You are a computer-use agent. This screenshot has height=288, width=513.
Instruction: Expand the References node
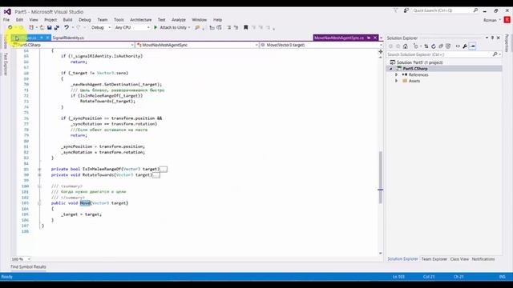tap(397, 74)
